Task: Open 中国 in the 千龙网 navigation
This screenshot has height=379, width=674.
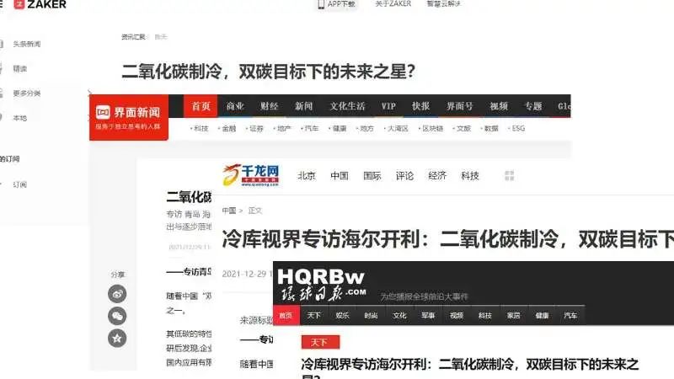Action: tap(340, 176)
